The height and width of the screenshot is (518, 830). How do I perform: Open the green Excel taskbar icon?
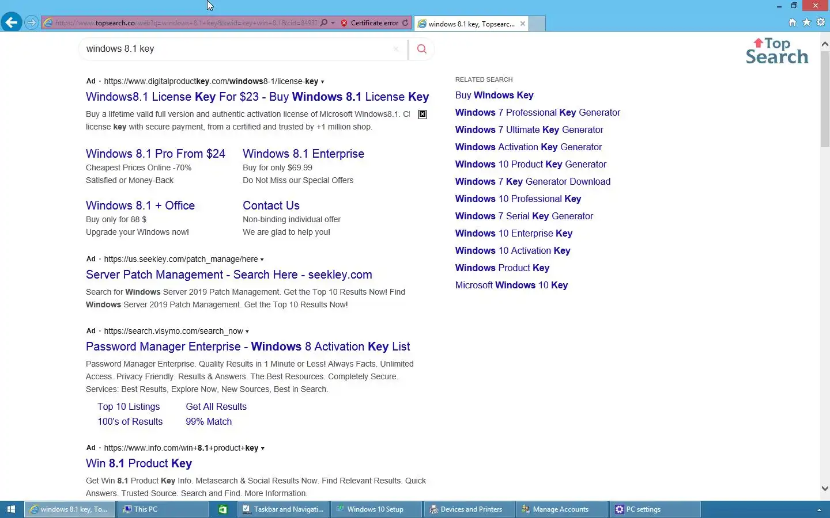coord(223,509)
